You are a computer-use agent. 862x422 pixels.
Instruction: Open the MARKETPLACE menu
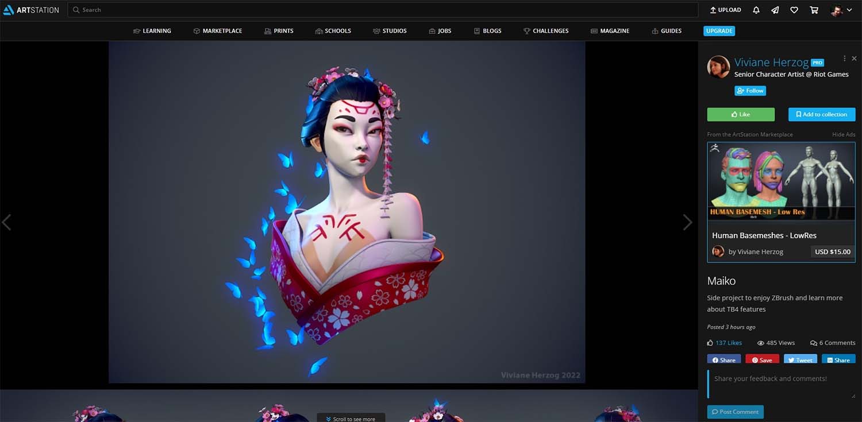(x=218, y=30)
